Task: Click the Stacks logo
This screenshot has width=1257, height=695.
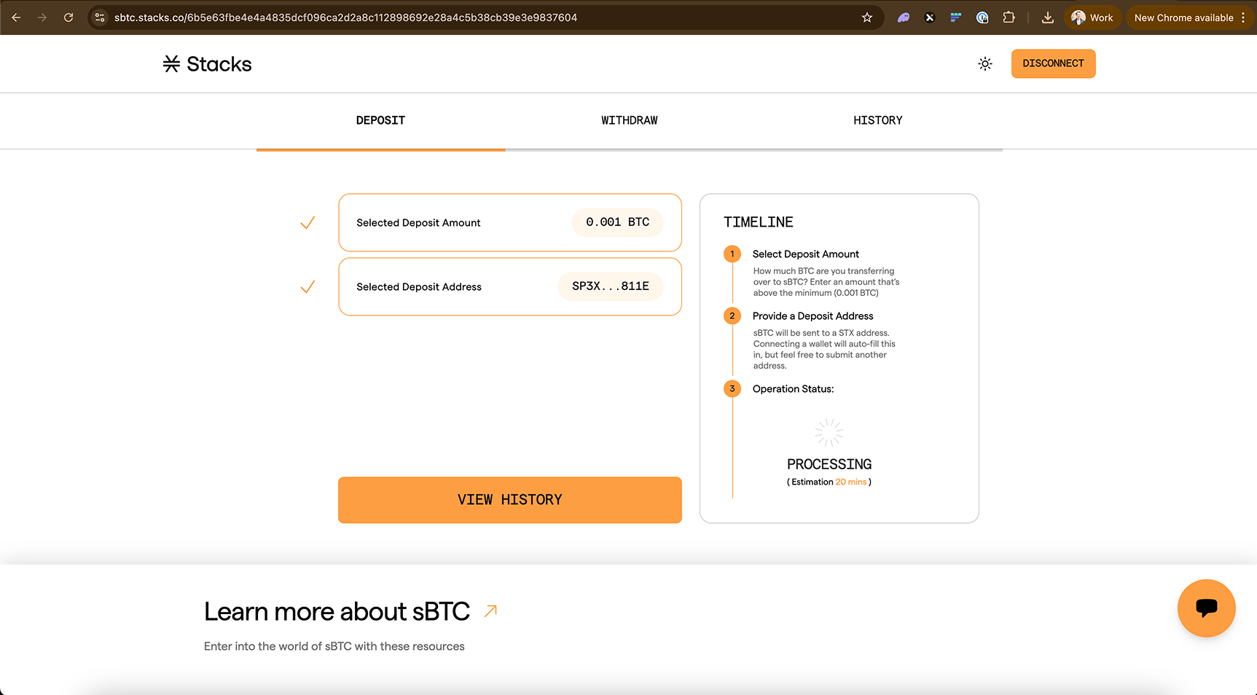Action: (208, 64)
